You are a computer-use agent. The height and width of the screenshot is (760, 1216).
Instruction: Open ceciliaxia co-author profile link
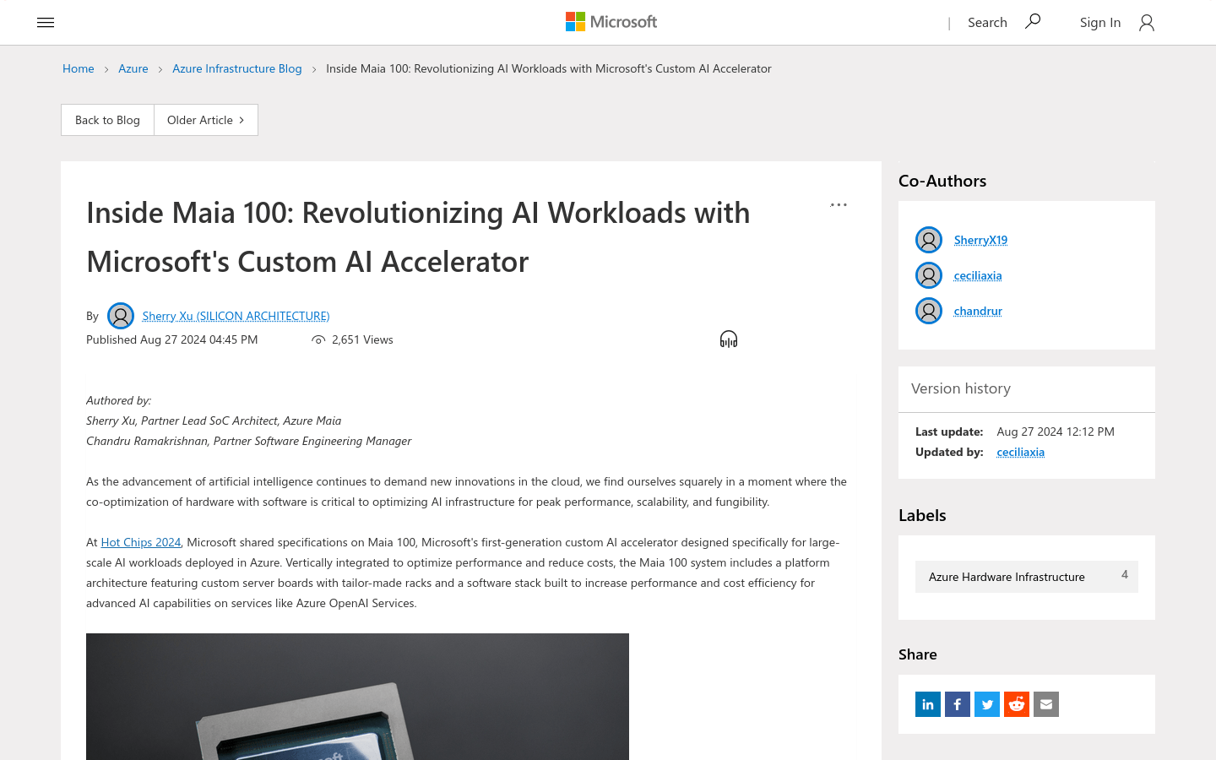978,275
